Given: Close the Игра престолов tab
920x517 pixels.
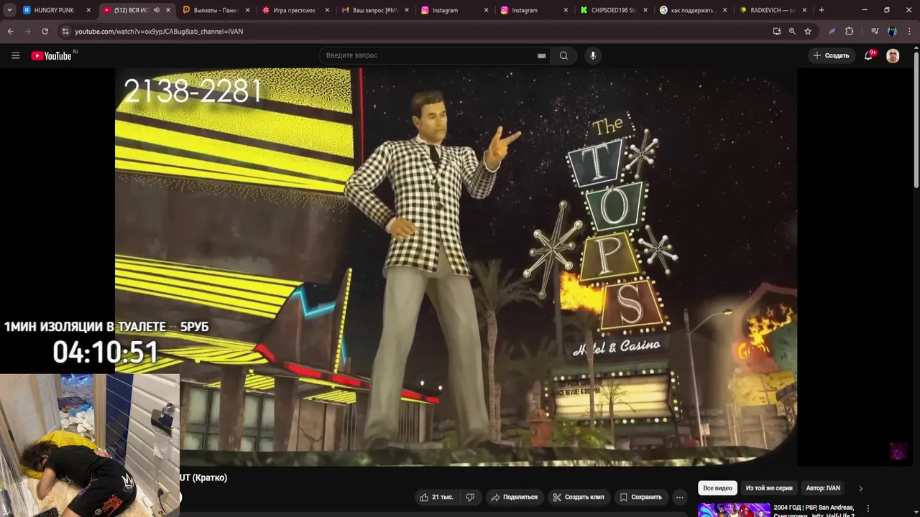Looking at the screenshot, I should coord(327,10).
